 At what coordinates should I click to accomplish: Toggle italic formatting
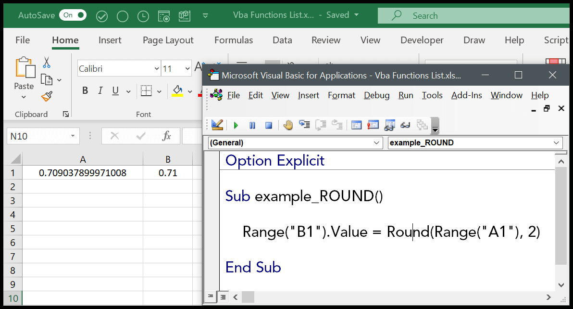[100, 90]
